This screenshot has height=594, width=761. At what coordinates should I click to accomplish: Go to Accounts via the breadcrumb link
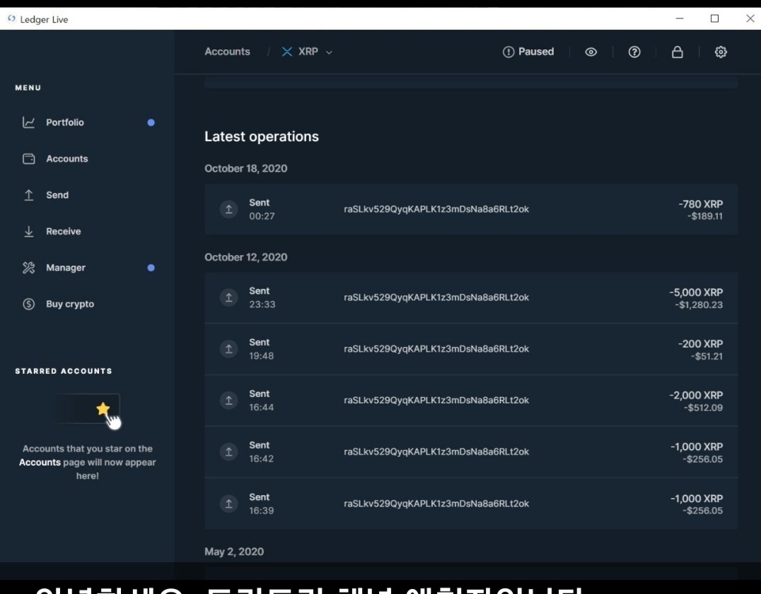tap(227, 52)
